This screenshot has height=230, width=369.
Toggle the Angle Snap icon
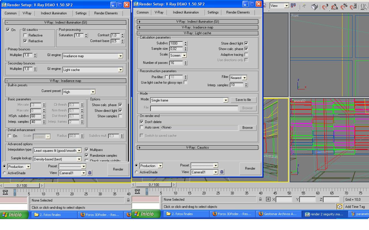[x=334, y=6]
